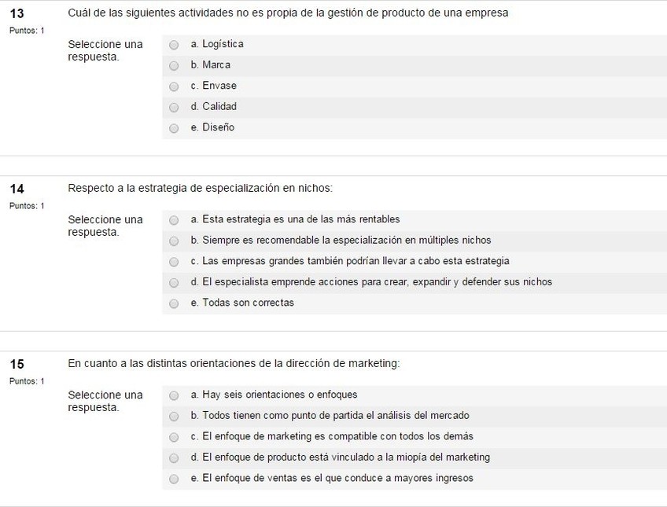This screenshot has width=667, height=507.
Task: Choose 'Siempre es recomendable la especialización' option
Action: [x=174, y=241]
